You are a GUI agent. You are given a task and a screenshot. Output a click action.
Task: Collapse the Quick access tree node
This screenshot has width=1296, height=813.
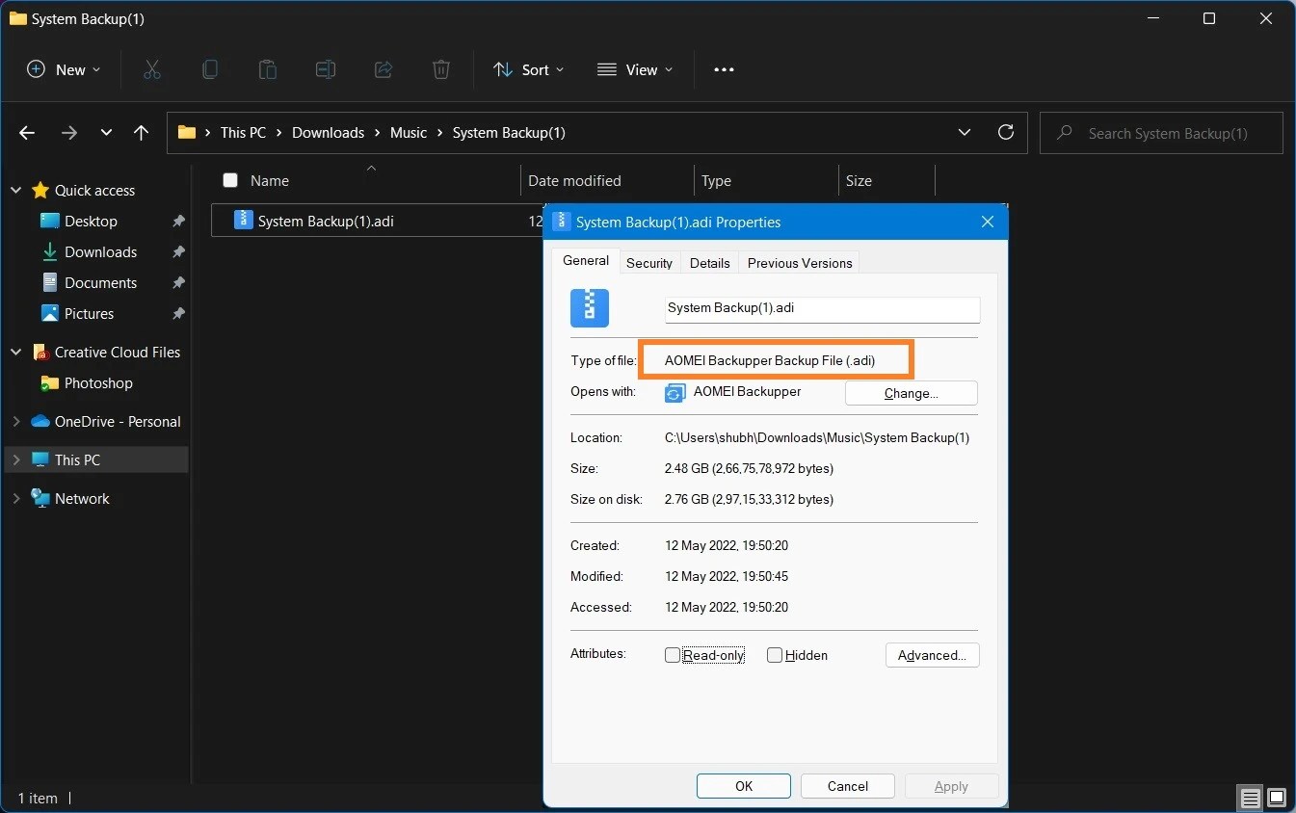tap(15, 190)
